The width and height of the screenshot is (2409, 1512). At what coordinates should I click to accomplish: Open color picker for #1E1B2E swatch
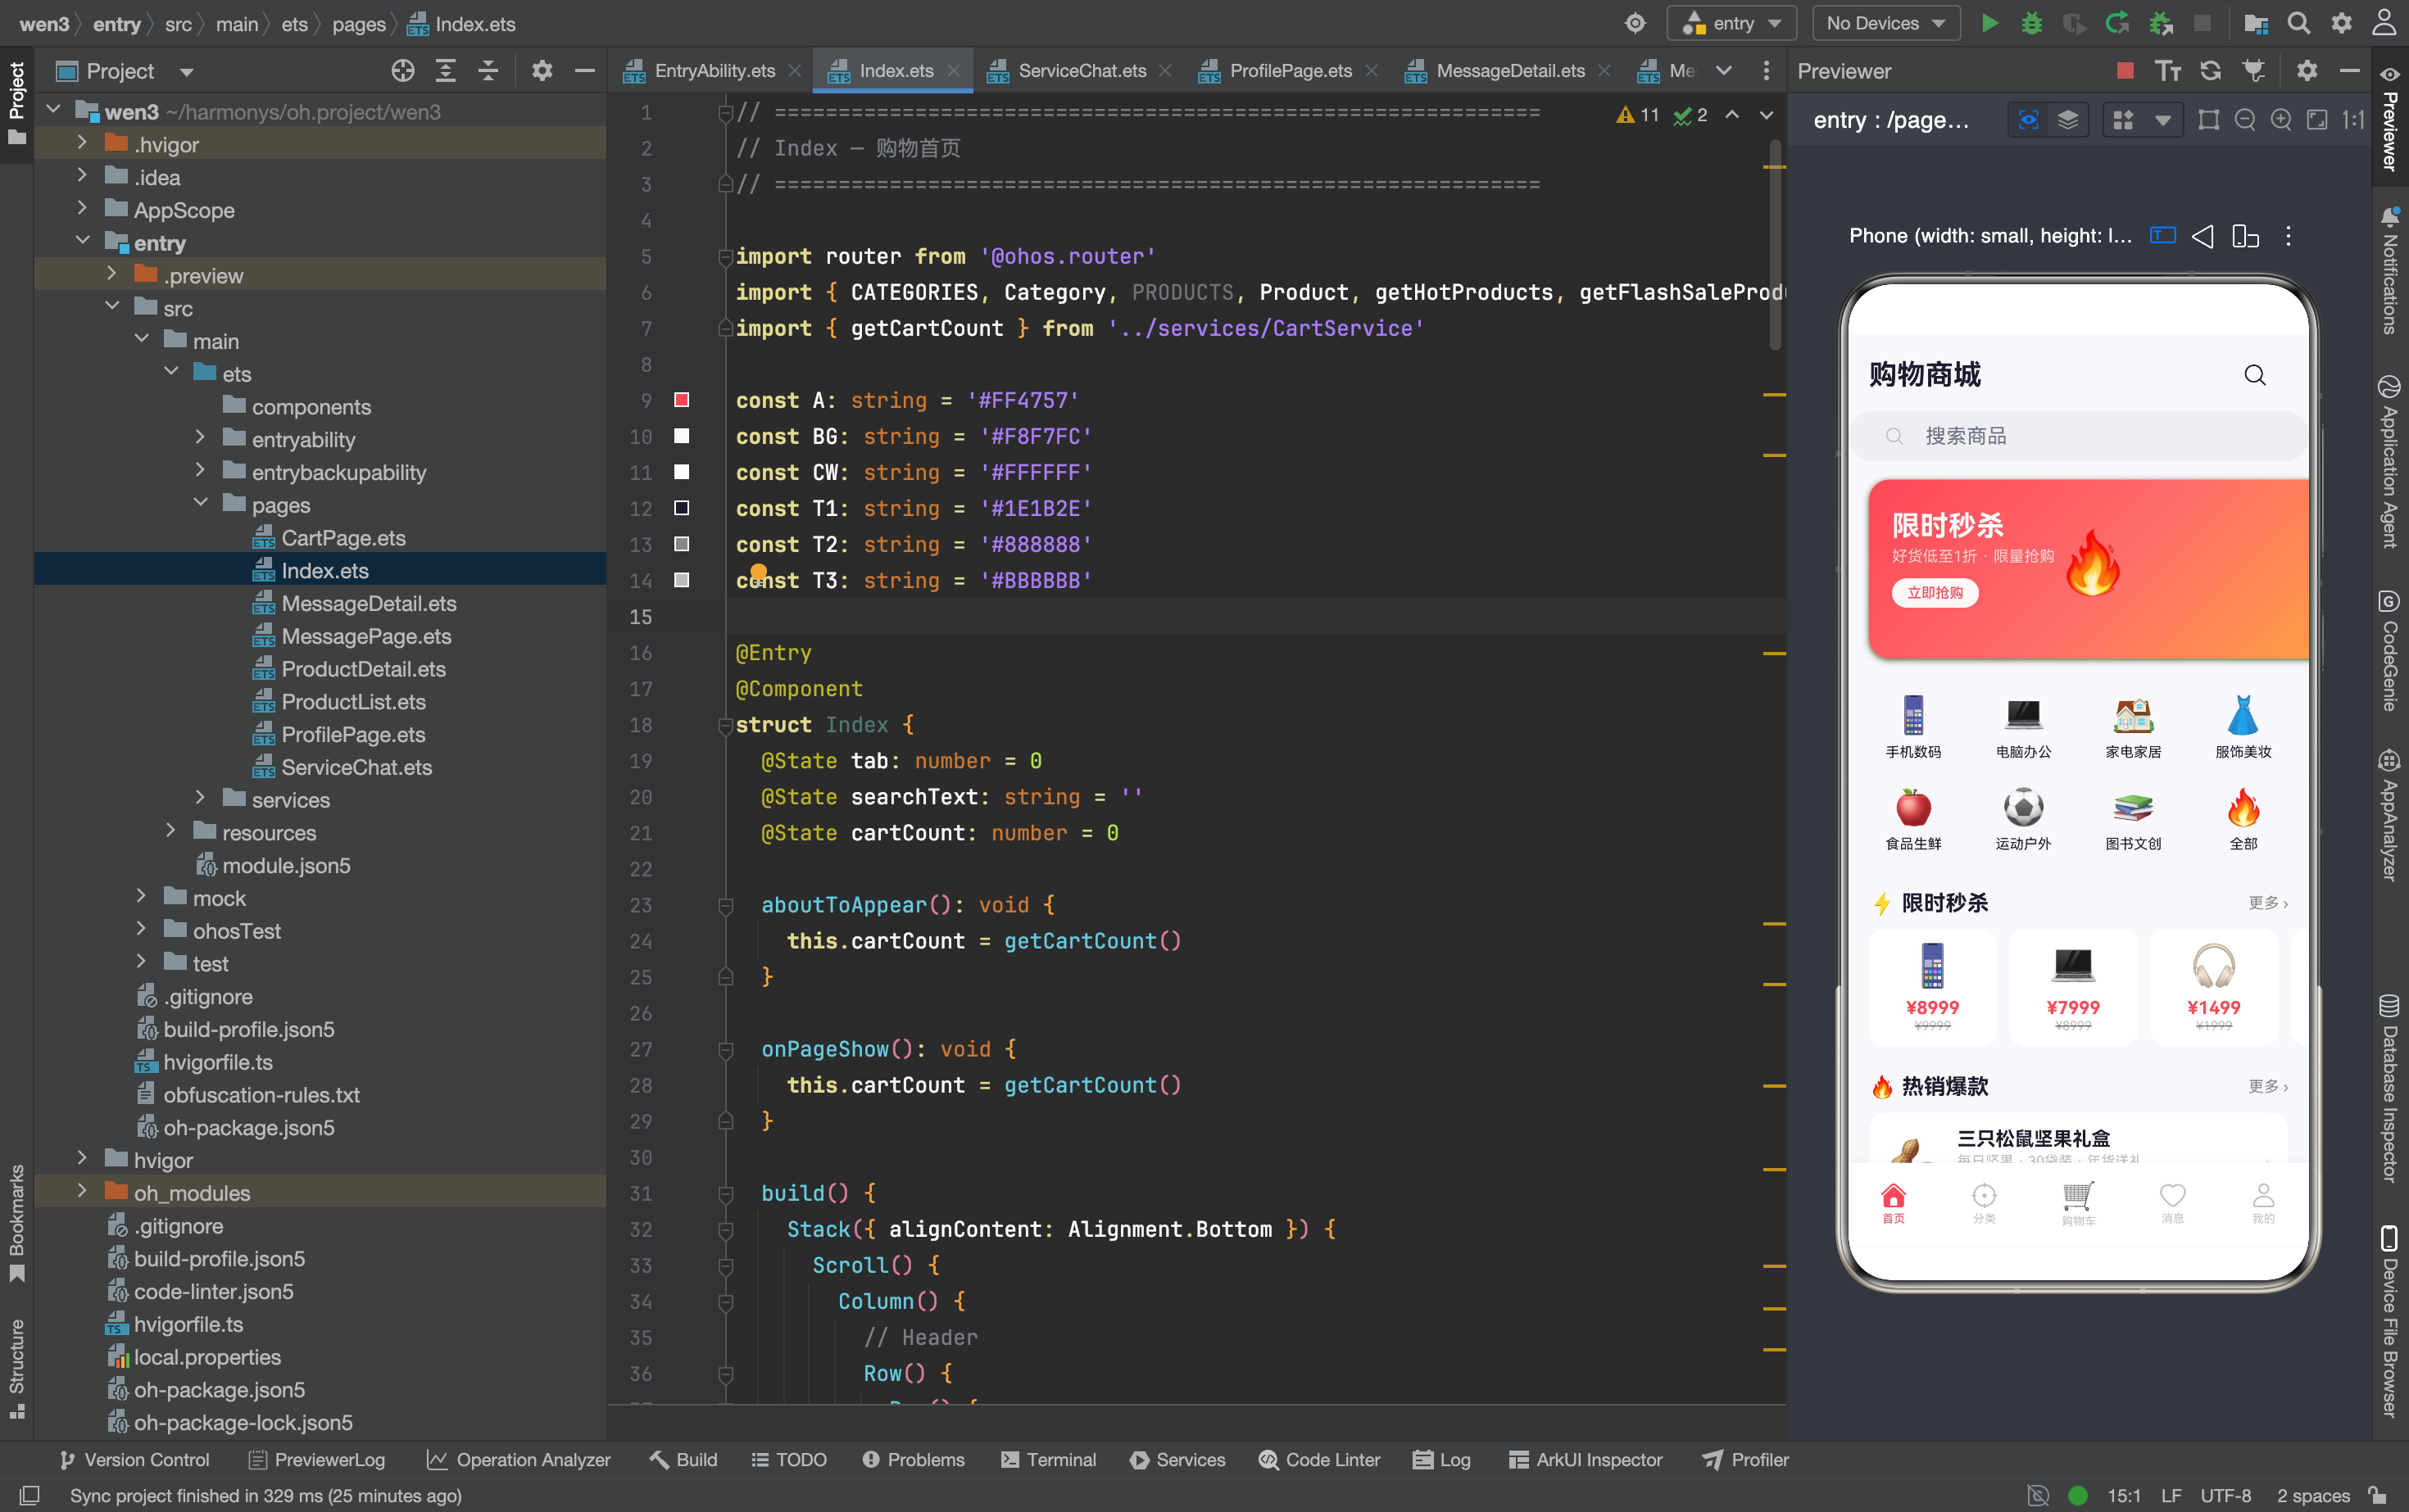(681, 508)
